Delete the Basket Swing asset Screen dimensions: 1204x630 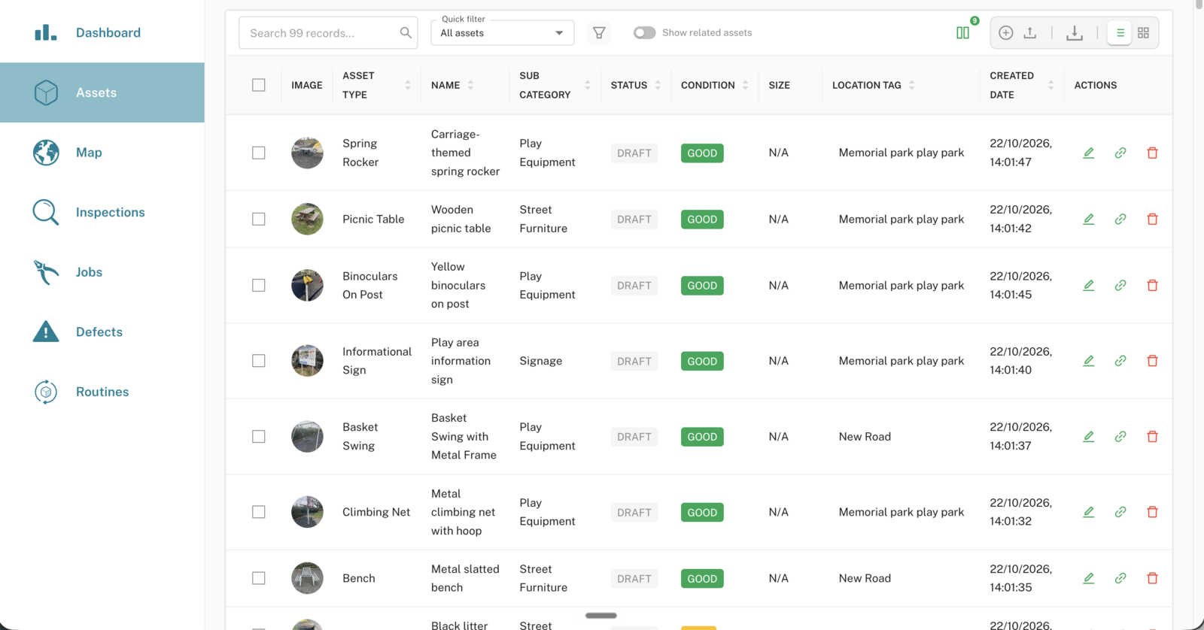pyautogui.click(x=1152, y=437)
